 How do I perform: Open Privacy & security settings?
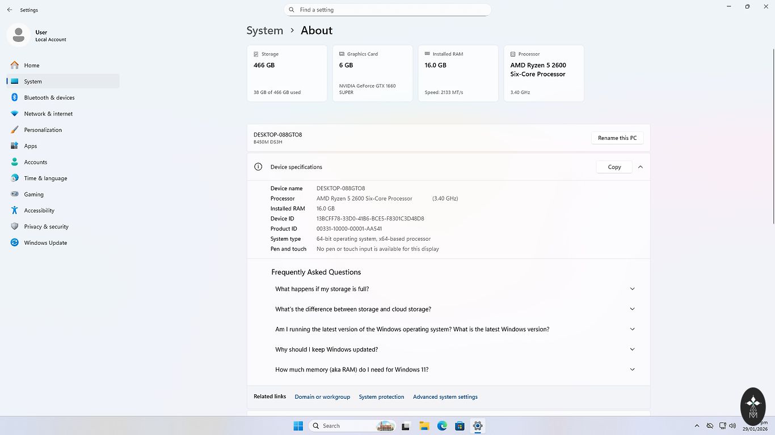[x=46, y=227]
